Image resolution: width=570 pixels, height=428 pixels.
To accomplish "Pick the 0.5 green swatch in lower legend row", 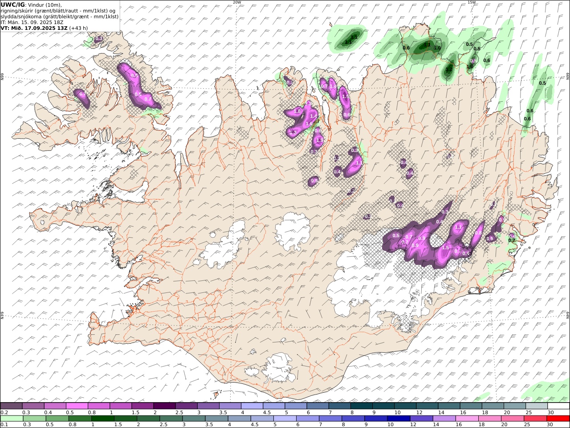I will click(x=57, y=419).
